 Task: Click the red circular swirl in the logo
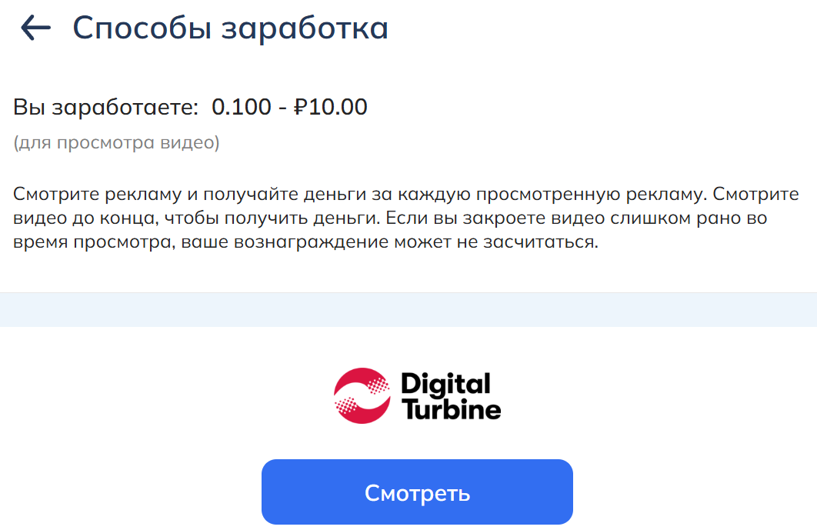pyautogui.click(x=362, y=395)
